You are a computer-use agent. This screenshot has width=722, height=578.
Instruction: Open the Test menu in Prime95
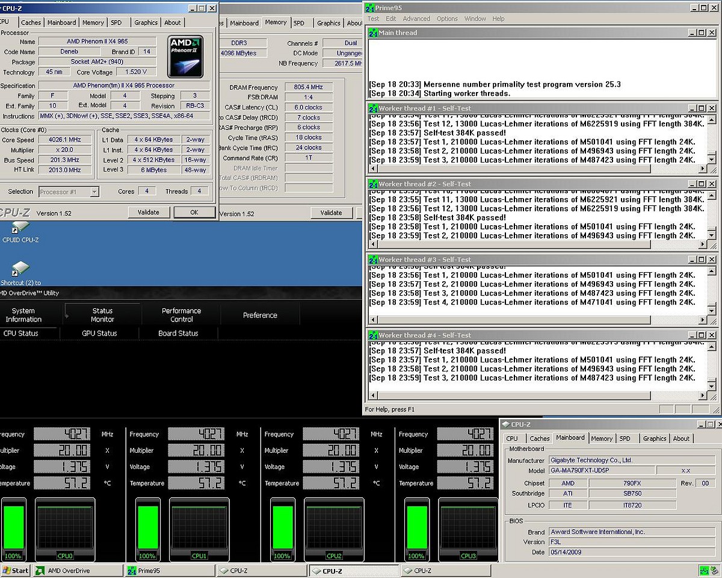374,19
